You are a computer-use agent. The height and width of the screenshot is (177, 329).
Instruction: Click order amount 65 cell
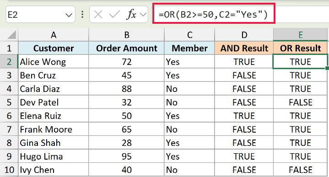127,129
